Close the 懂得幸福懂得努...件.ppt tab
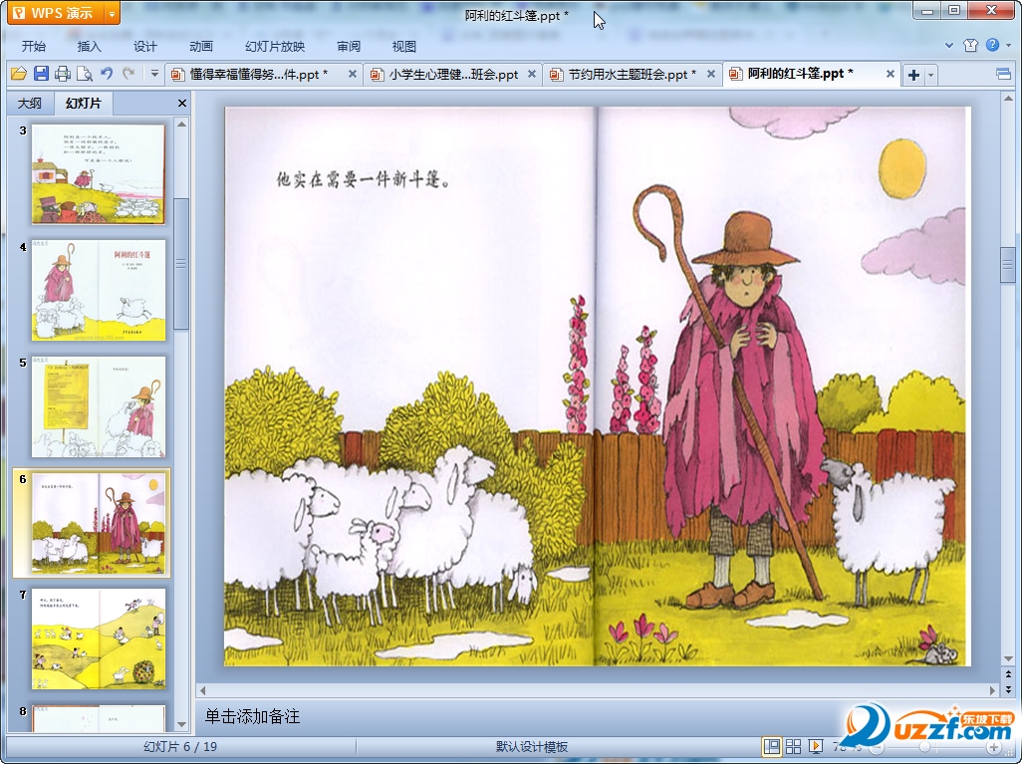 pyautogui.click(x=352, y=74)
